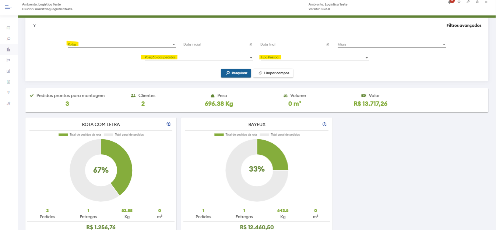Open the Rotas dropdown

click(x=122, y=44)
